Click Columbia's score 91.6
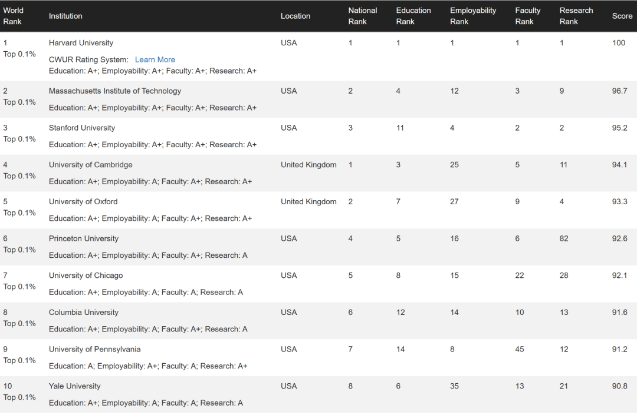 pos(619,313)
